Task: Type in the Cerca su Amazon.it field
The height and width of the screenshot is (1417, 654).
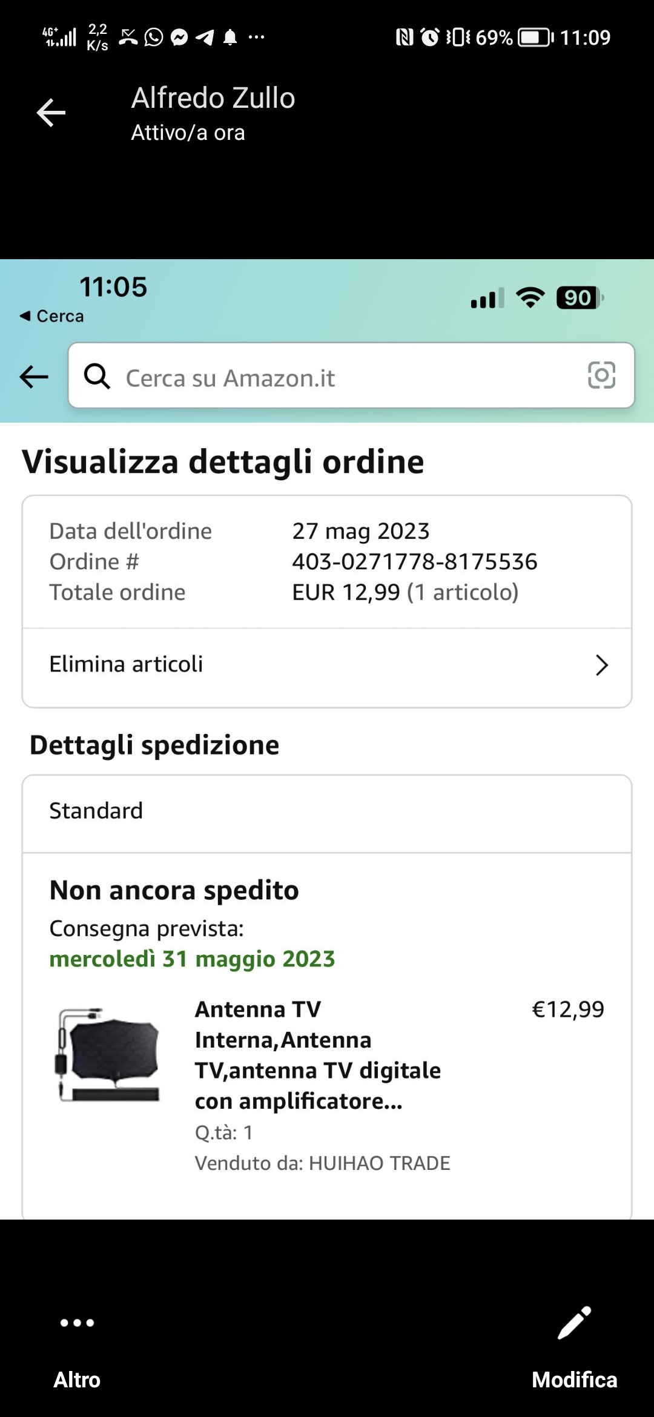Action: [x=339, y=378]
